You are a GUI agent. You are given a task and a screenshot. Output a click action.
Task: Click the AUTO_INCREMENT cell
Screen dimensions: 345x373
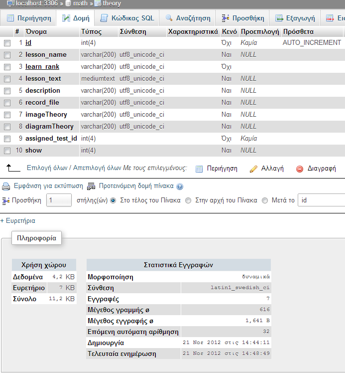pyautogui.click(x=312, y=42)
